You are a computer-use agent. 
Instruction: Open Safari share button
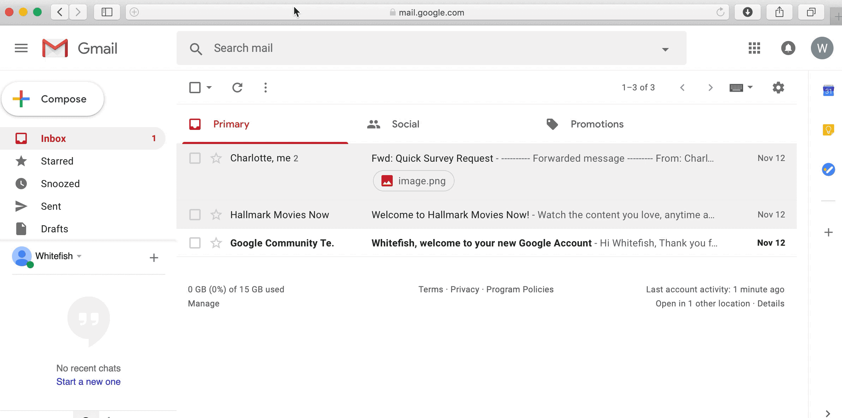[779, 12]
